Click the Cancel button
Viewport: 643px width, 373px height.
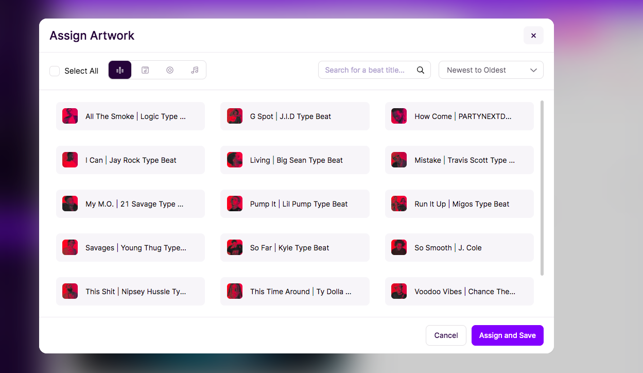(446, 335)
